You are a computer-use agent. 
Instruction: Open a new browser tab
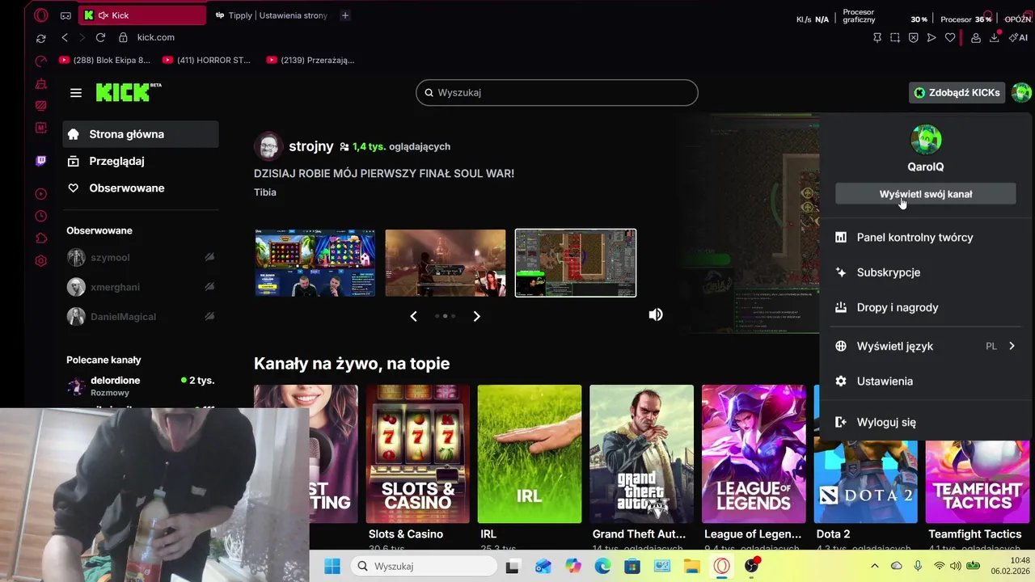pyautogui.click(x=345, y=15)
